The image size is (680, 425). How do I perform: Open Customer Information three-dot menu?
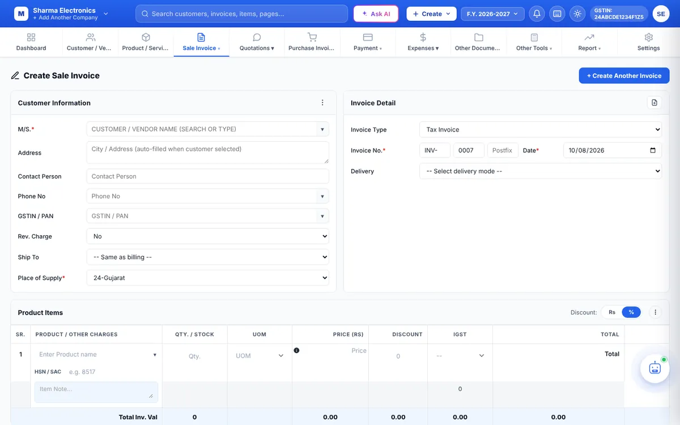pyautogui.click(x=322, y=103)
